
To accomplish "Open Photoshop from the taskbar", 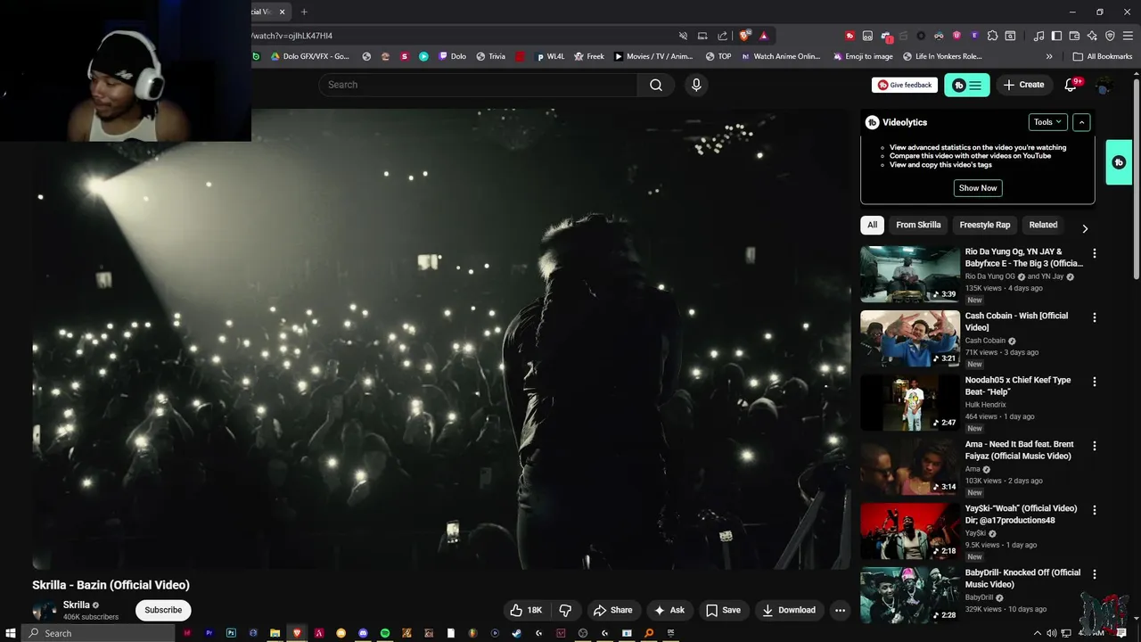I will [231, 633].
